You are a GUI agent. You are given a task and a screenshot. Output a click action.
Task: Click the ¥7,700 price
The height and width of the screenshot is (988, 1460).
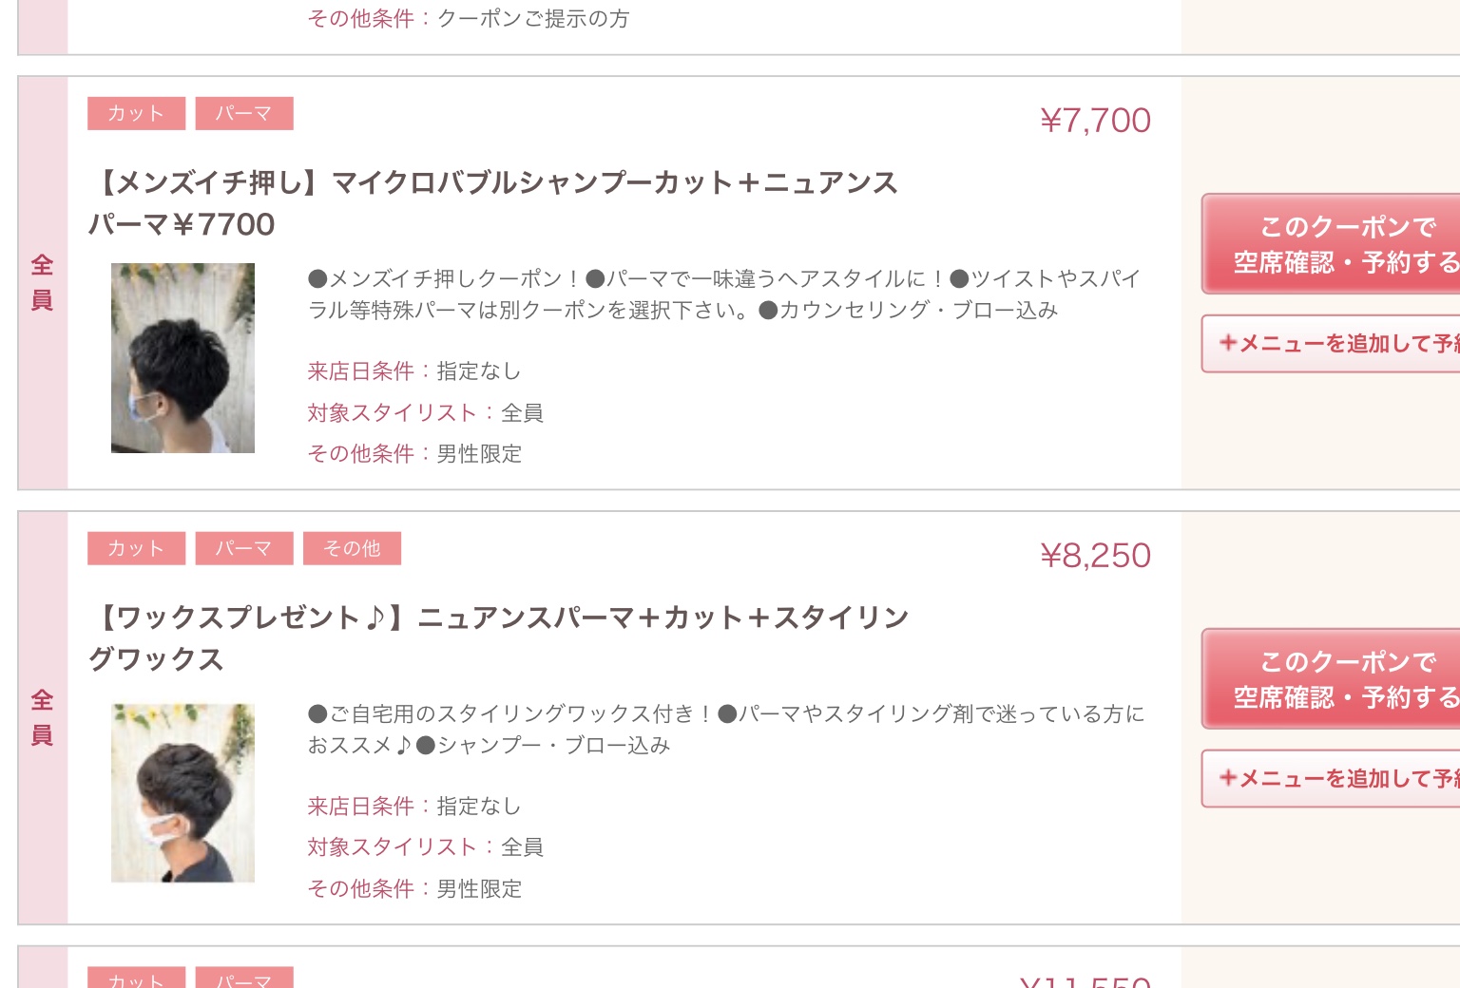pos(1095,121)
